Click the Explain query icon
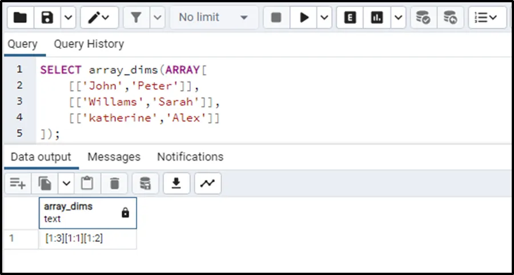 click(350, 18)
